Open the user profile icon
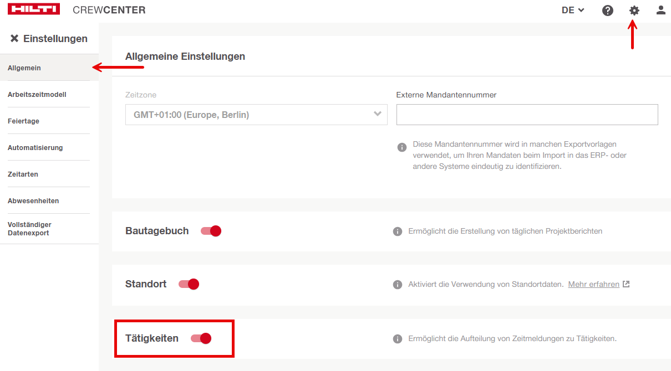671x371 pixels. coord(660,10)
